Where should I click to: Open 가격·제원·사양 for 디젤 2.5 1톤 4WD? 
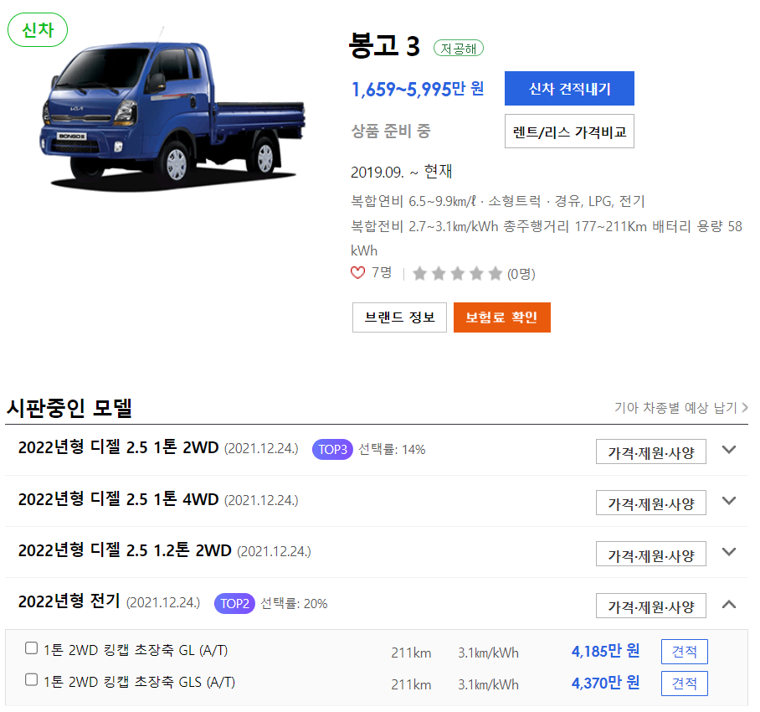pos(651,503)
